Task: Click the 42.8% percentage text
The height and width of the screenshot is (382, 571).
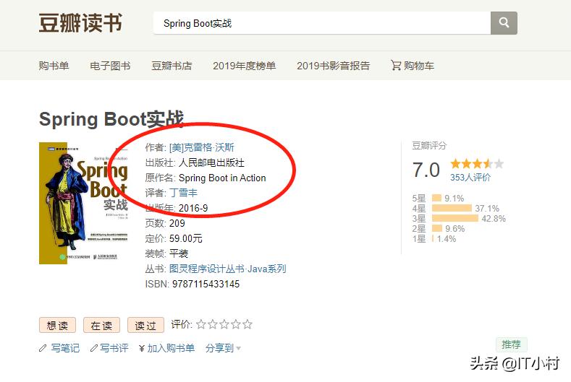Action: [494, 219]
